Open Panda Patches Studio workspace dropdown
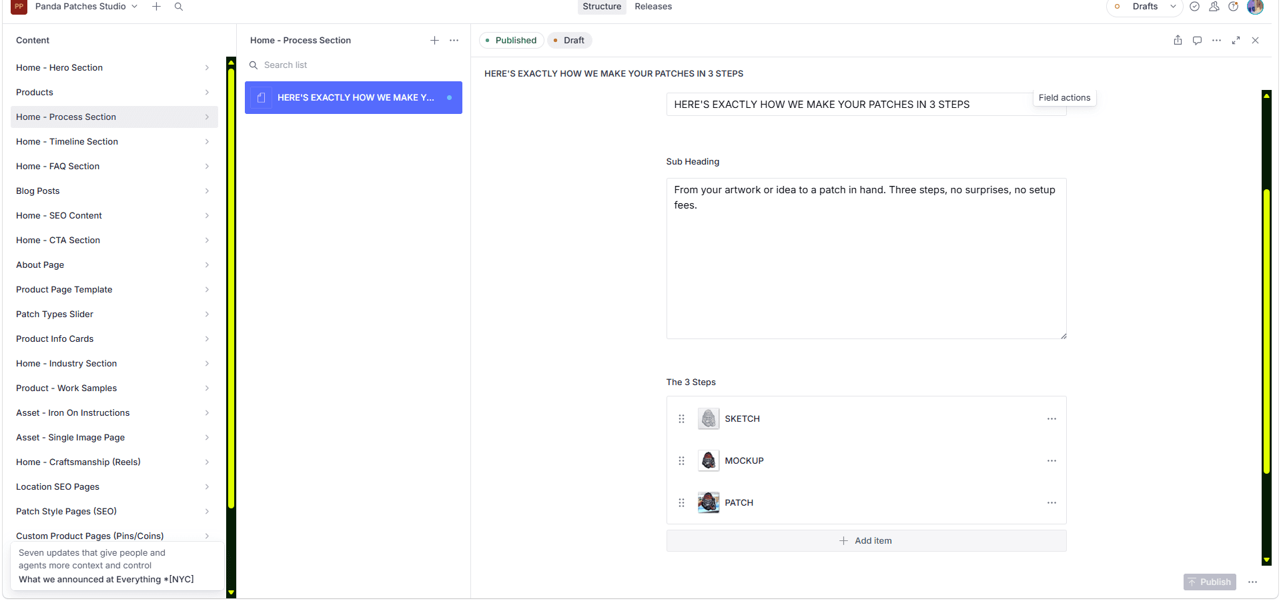 pos(87,7)
